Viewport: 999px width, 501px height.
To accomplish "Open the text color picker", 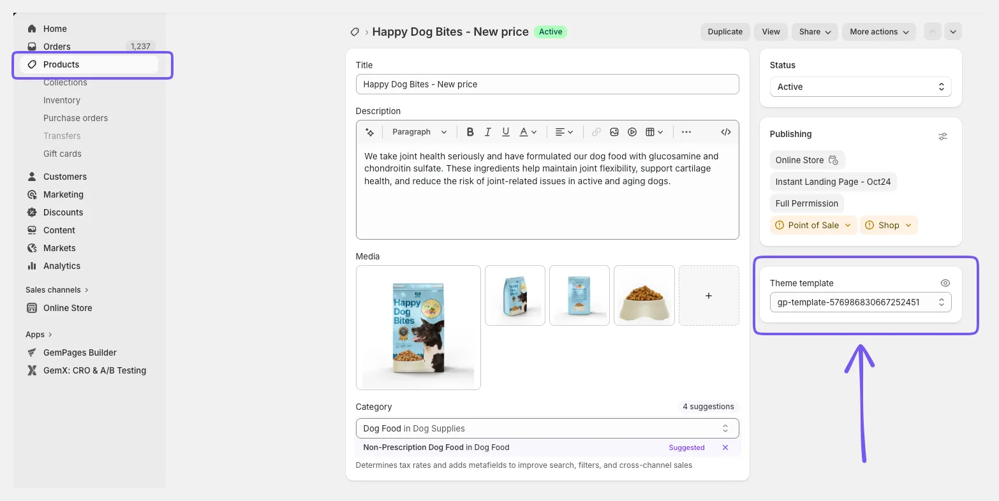I will [x=528, y=132].
